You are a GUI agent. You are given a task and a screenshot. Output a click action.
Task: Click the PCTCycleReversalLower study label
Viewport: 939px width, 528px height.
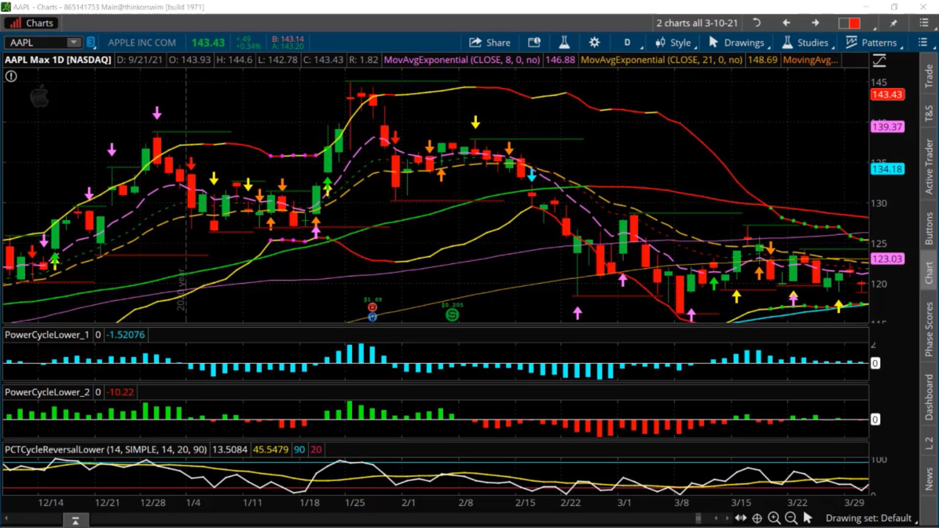(x=106, y=449)
